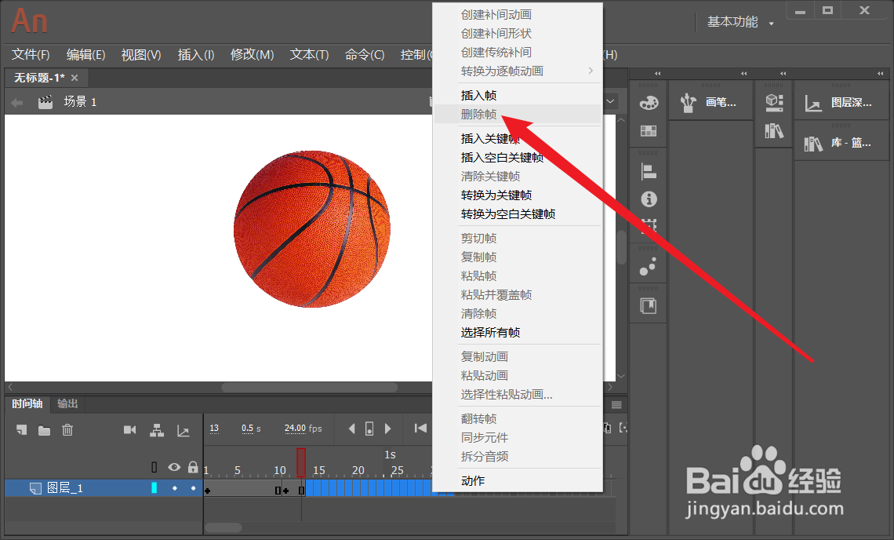Click the red playhead marker on ruler
The height and width of the screenshot is (540, 894).
[301, 462]
